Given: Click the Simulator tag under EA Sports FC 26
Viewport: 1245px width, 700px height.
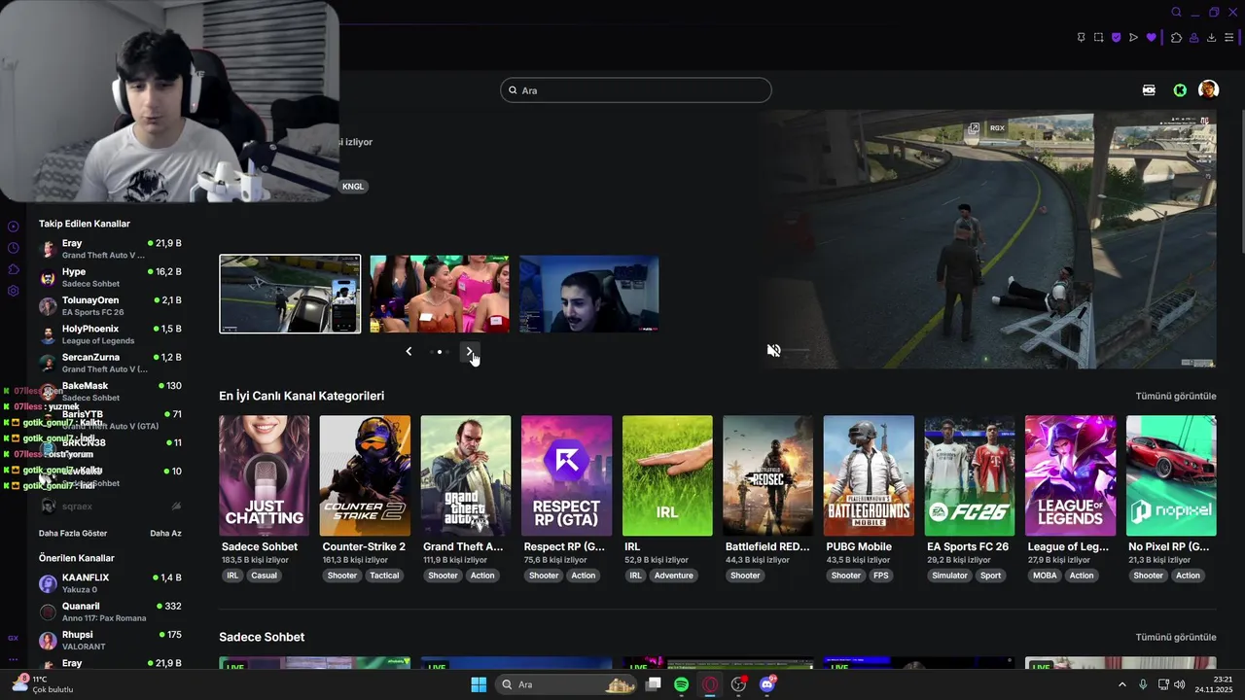Looking at the screenshot, I should coord(949,576).
